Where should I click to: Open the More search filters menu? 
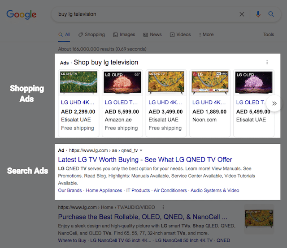coord(206,34)
